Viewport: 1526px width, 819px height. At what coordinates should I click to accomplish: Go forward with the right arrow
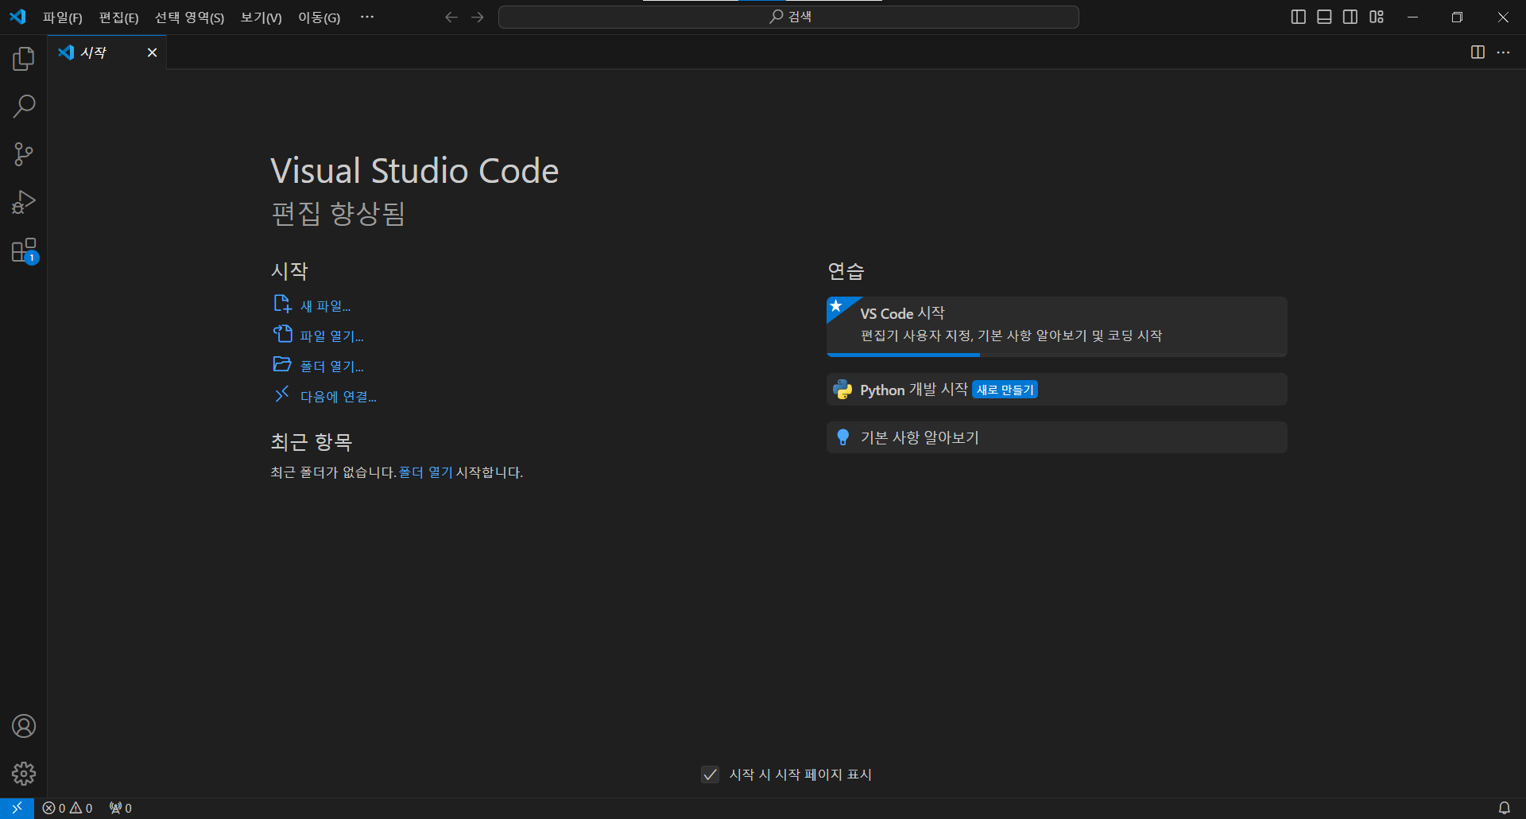(477, 17)
